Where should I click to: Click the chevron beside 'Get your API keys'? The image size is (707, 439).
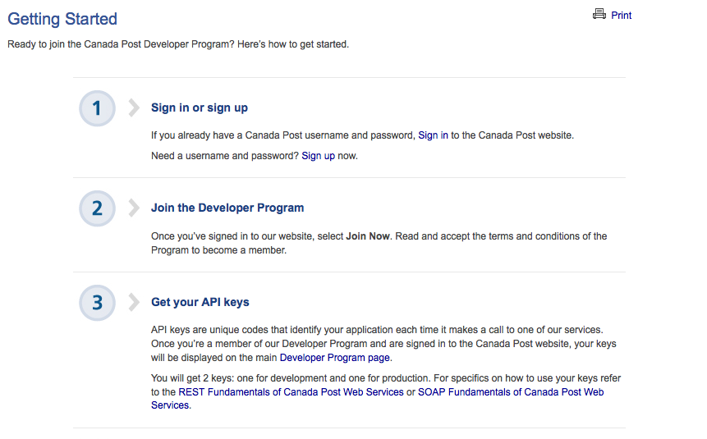[134, 302]
